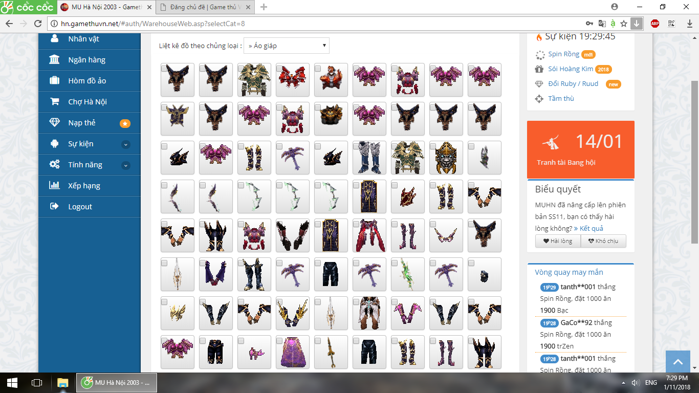Open the Tầm thù link

coord(561,99)
